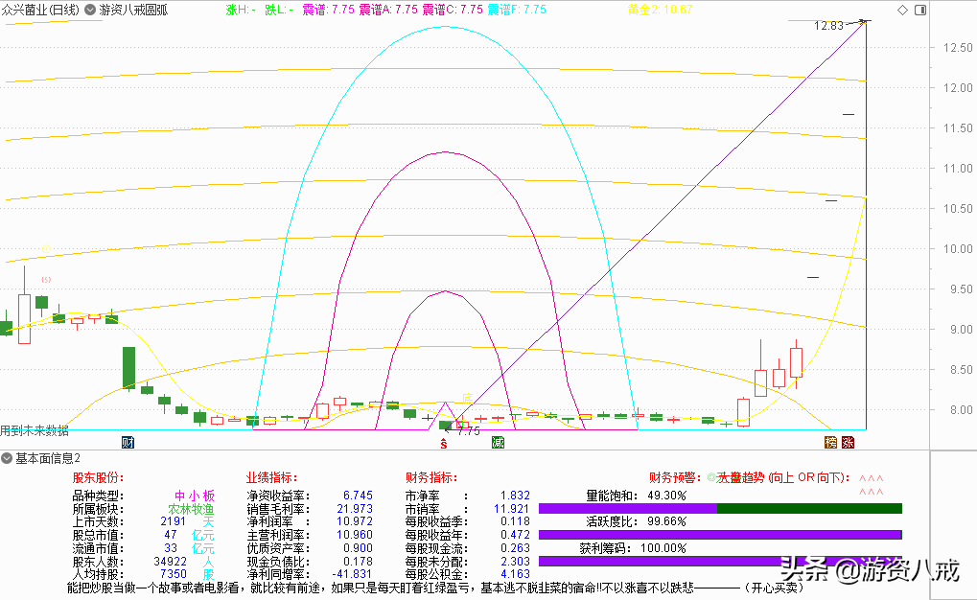The width and height of the screenshot is (977, 600).
Task: Click the red $ dividend marker
Action: pos(444,444)
